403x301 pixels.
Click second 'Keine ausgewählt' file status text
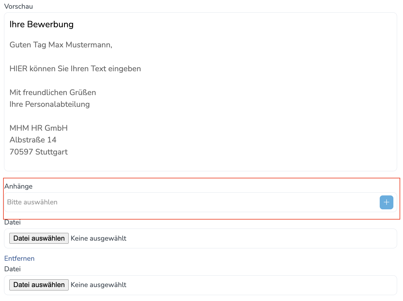point(98,285)
